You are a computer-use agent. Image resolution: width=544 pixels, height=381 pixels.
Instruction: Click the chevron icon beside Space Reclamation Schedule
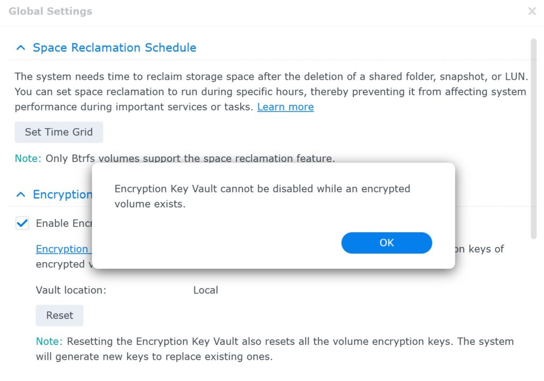(x=21, y=47)
